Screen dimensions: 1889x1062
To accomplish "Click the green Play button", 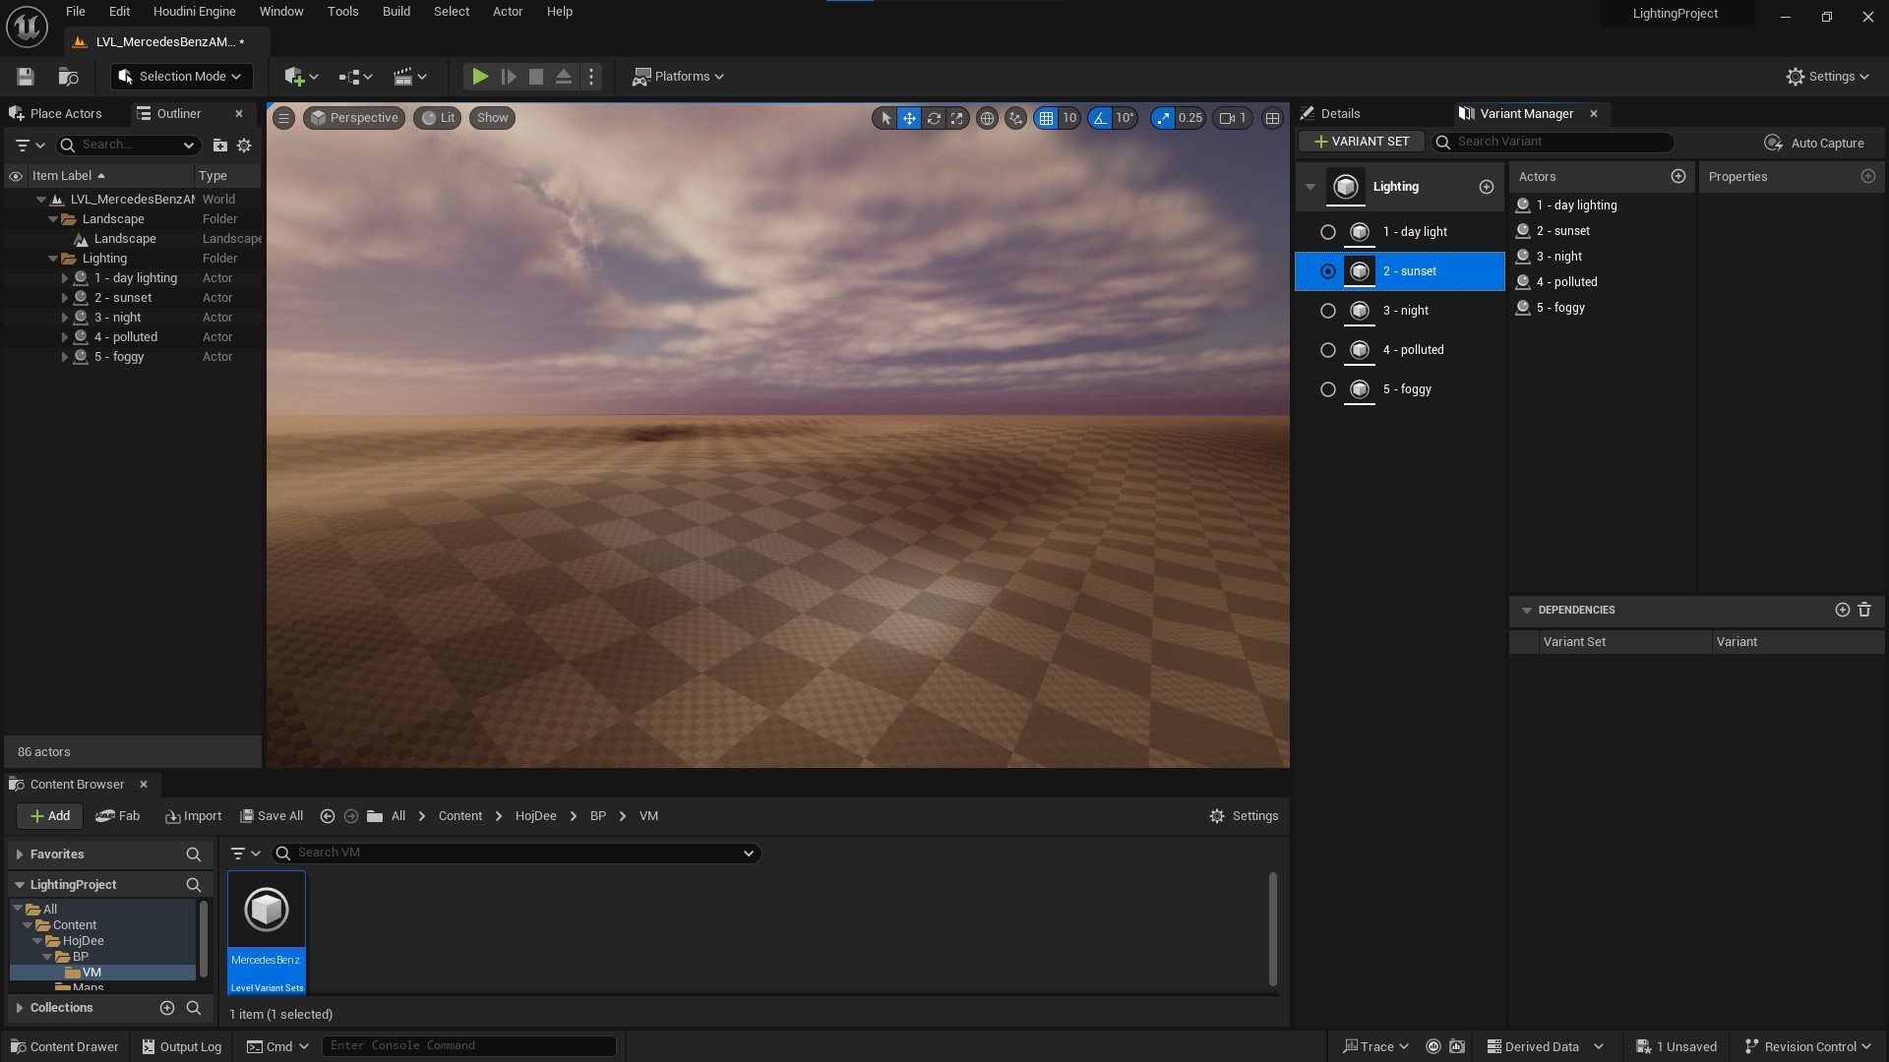I will click(479, 77).
